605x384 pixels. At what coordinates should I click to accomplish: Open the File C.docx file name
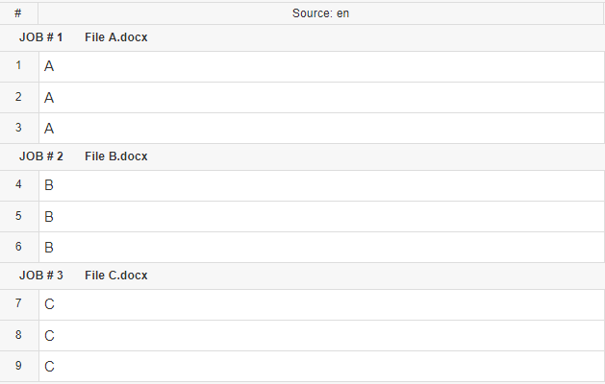116,276
